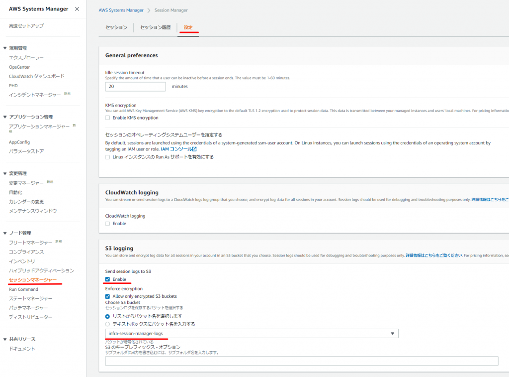Open セッションマネージャー in sidebar
The width and height of the screenshot is (509, 377).
33,280
